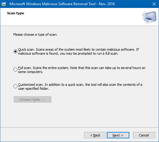Go to previous page with Back button
This screenshot has width=159, height=142.
(x=95, y=135)
